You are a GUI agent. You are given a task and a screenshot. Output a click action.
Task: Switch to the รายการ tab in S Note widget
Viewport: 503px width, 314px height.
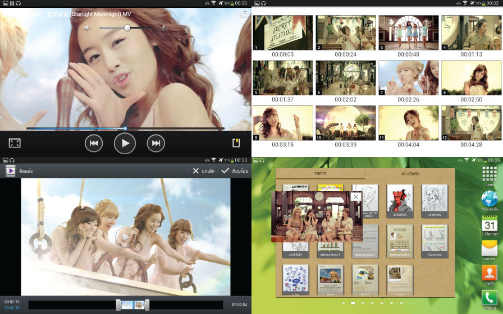click(x=320, y=173)
